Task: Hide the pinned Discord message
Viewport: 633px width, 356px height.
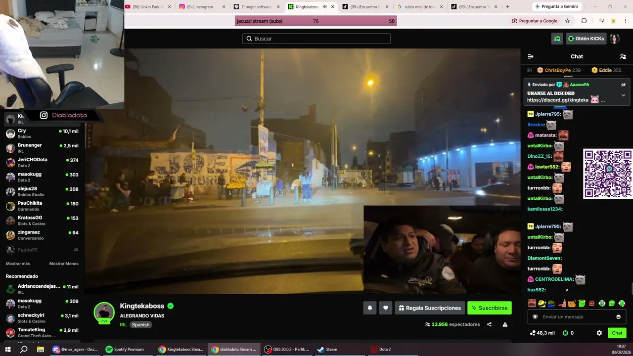Action: click(623, 85)
